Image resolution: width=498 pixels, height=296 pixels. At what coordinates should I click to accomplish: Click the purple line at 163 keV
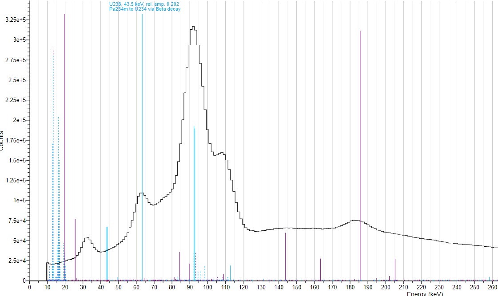320,269
